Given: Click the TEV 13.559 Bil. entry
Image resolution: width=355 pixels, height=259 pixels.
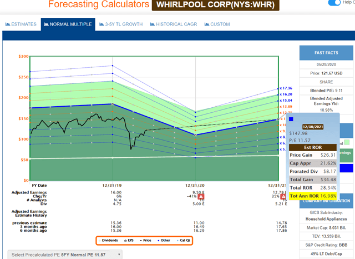Looking at the screenshot, I should click(326, 236).
